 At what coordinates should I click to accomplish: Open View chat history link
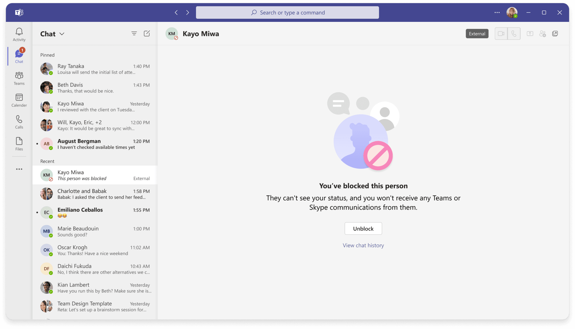pos(363,245)
